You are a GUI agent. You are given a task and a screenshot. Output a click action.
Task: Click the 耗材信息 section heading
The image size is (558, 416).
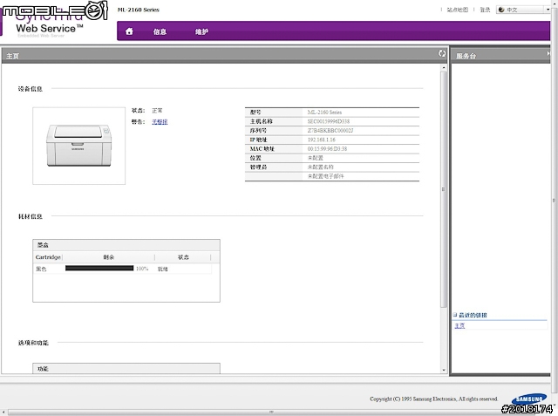click(x=31, y=216)
